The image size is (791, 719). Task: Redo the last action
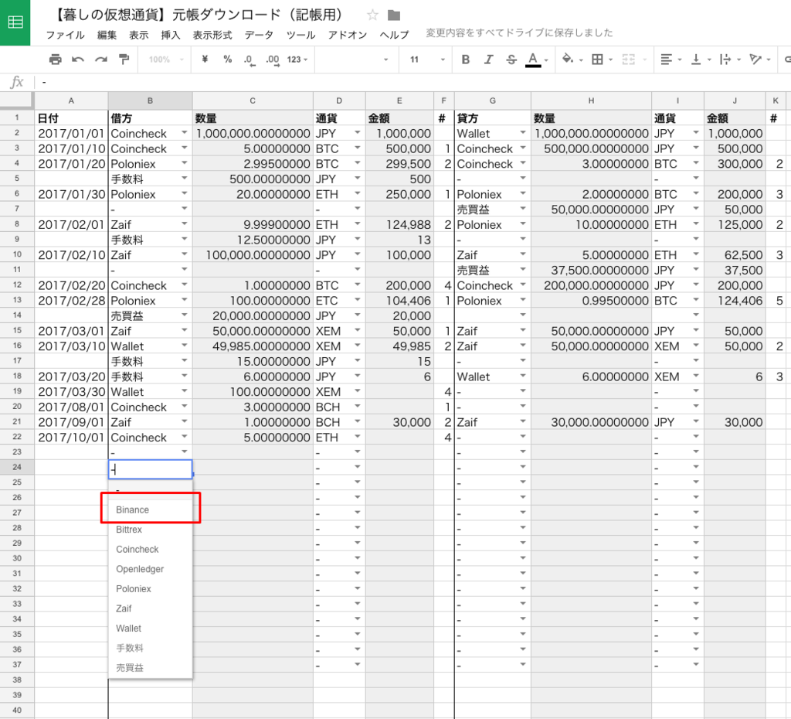click(x=101, y=60)
